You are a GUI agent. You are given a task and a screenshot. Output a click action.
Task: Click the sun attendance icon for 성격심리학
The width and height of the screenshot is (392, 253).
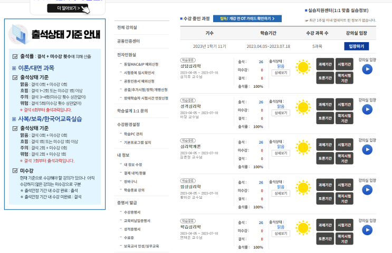pos(303,107)
